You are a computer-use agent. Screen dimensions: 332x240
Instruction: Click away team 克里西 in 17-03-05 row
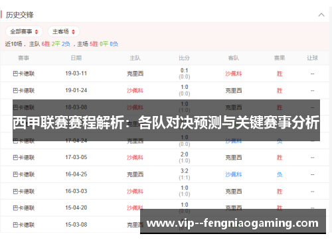click(234, 158)
